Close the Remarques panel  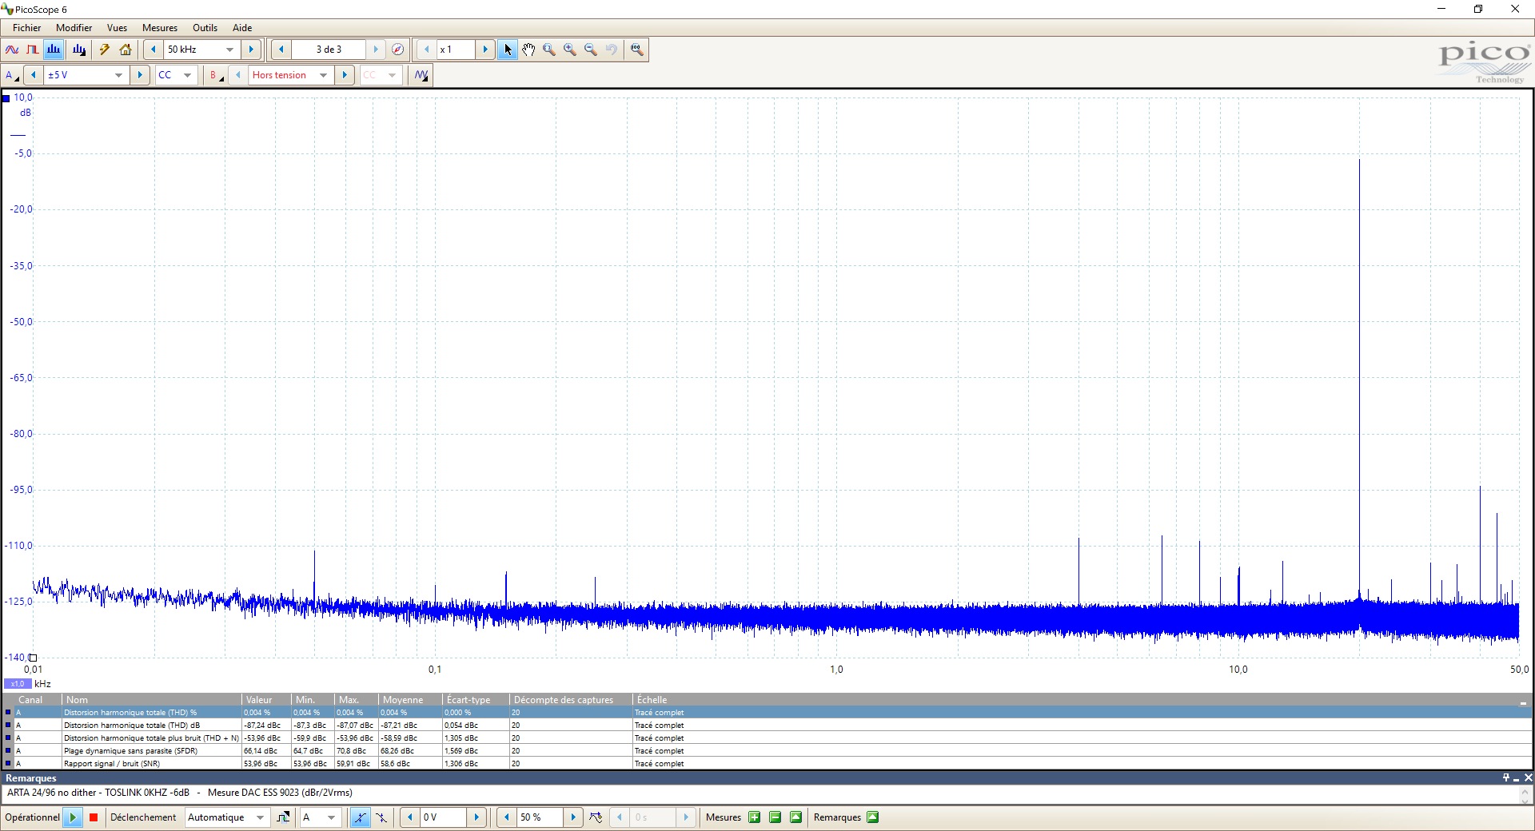tap(1528, 777)
